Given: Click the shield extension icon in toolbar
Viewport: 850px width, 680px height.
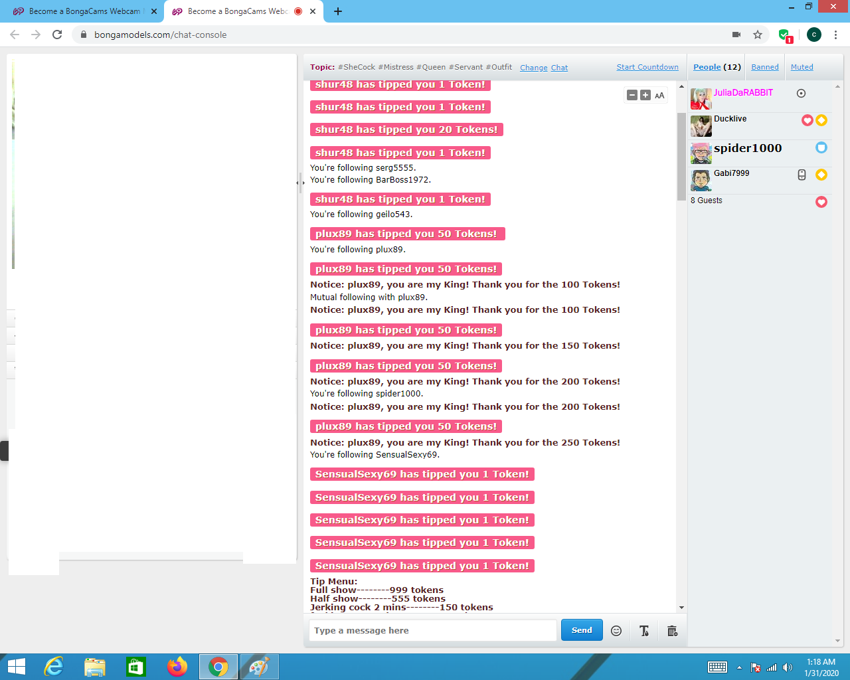Looking at the screenshot, I should coord(784,35).
